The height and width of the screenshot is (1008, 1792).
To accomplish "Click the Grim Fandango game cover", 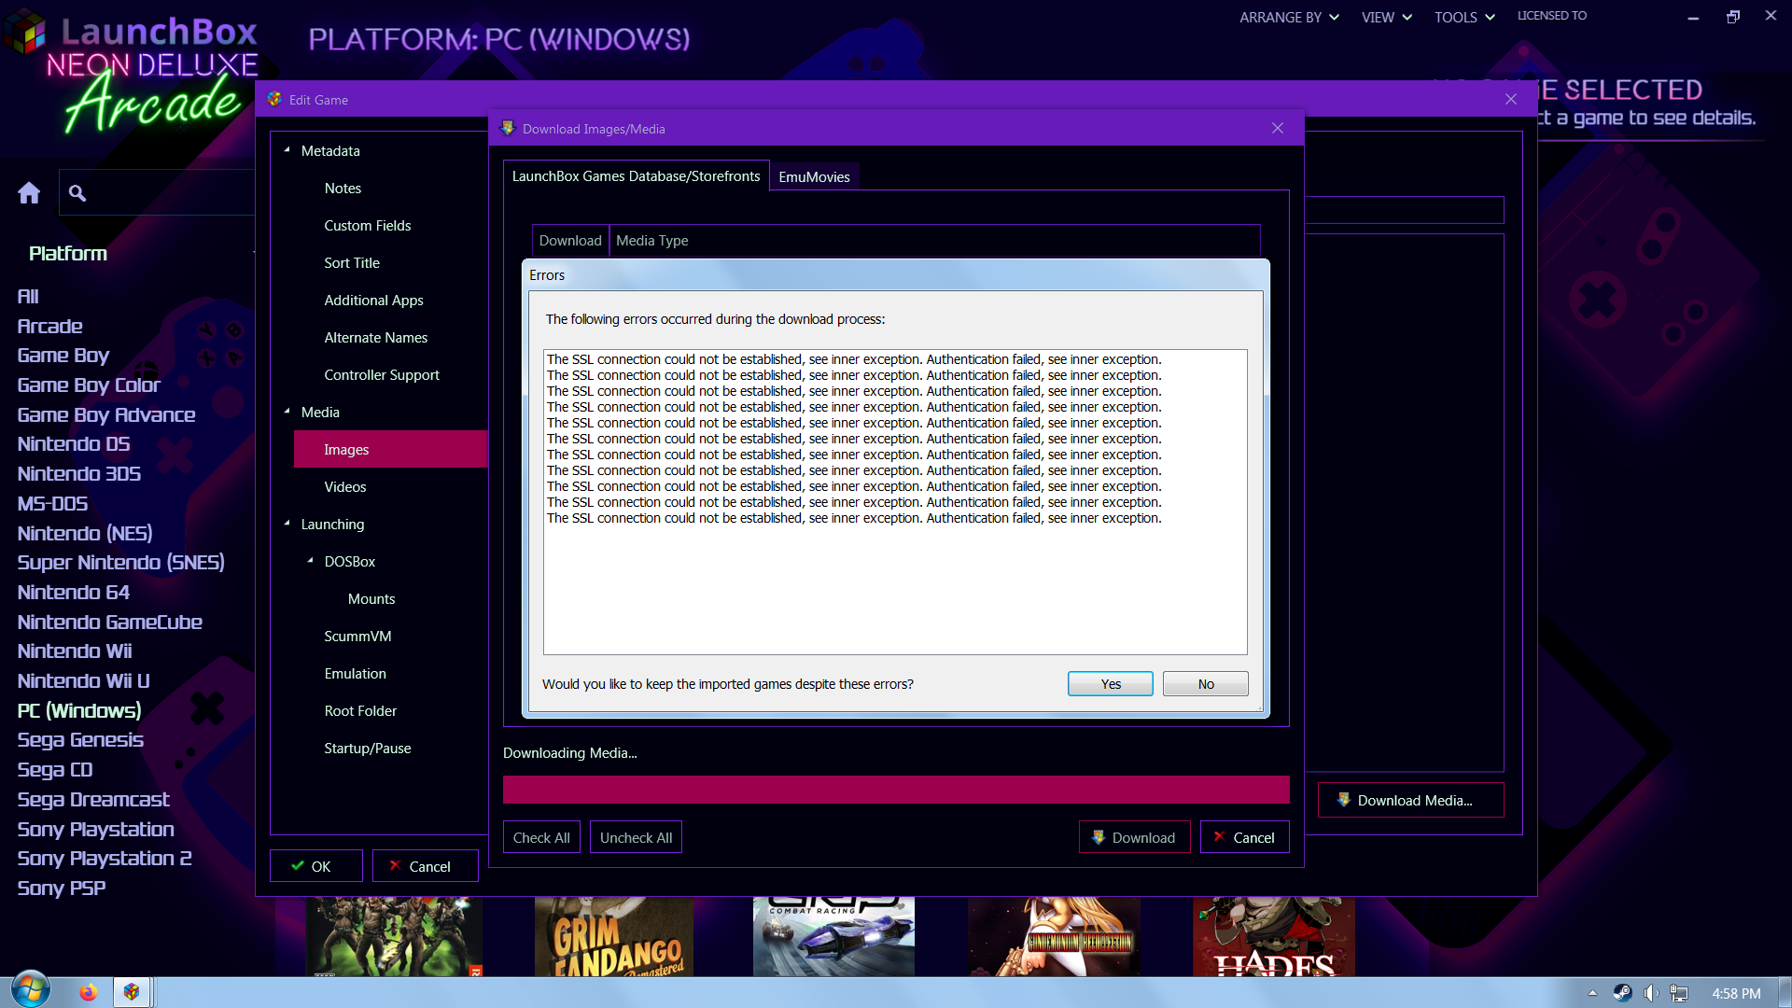I will 614,936.
